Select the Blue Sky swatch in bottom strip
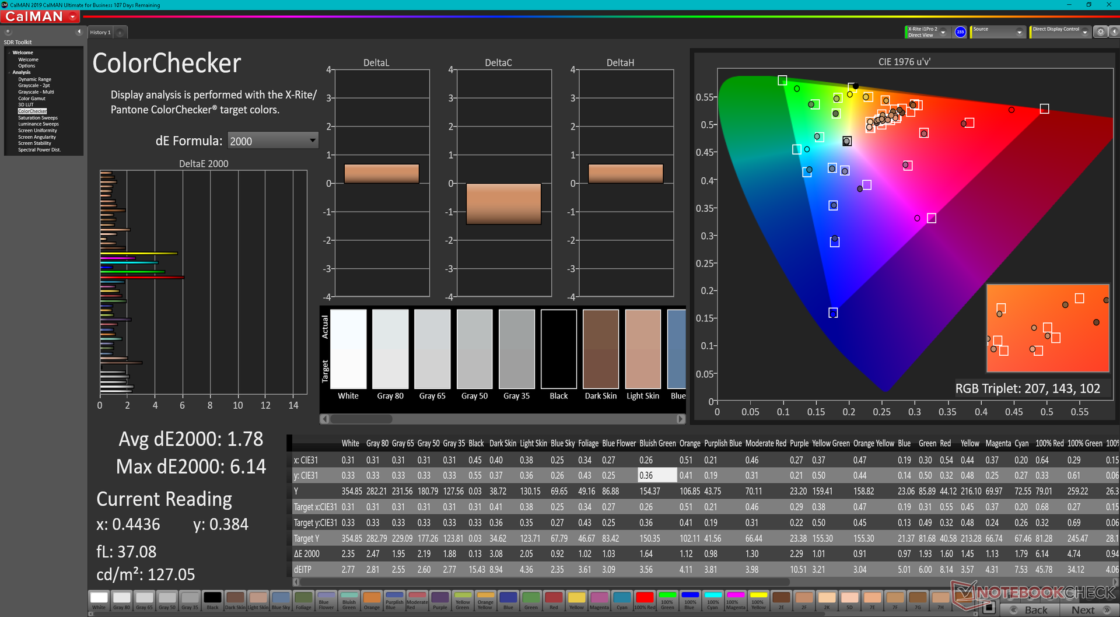1120x617 pixels. click(281, 600)
